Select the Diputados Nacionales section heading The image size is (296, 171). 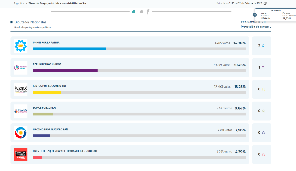click(x=30, y=22)
